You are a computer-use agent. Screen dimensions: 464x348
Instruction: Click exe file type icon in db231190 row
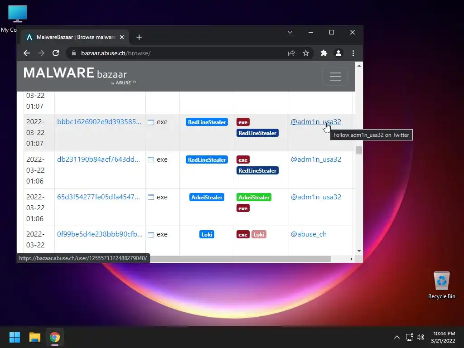click(151, 160)
